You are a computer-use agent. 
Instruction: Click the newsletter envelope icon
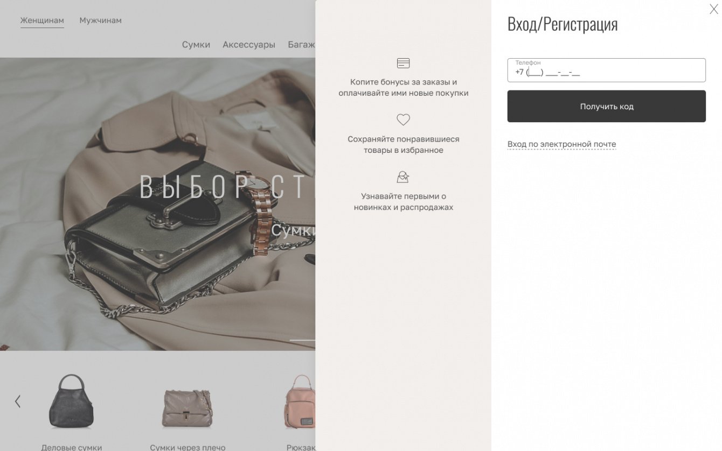click(x=403, y=177)
